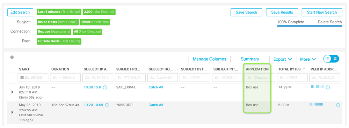Click the 5.98 M total bytes value
This screenshot has height=128, width=349.
pos(284,105)
